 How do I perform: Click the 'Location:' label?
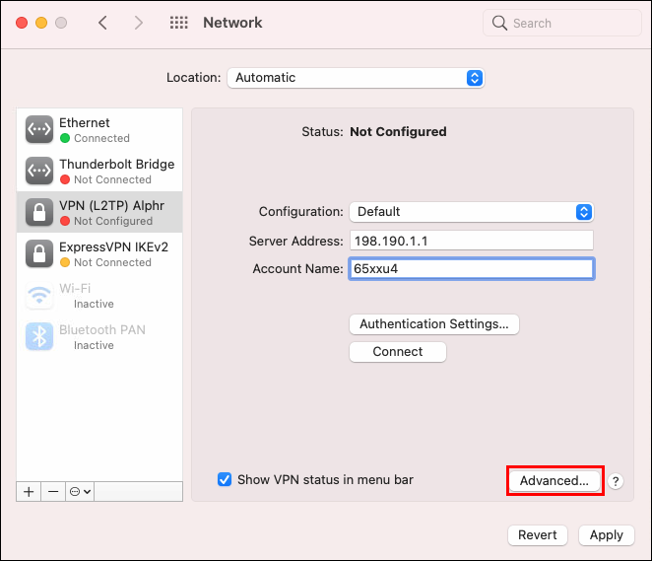click(193, 78)
